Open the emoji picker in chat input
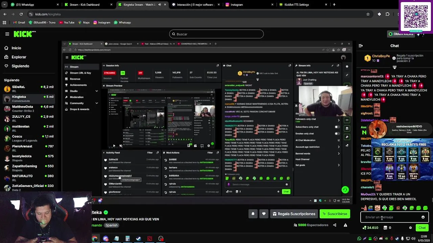Image resolution: width=433 pixels, height=243 pixels. tap(423, 217)
